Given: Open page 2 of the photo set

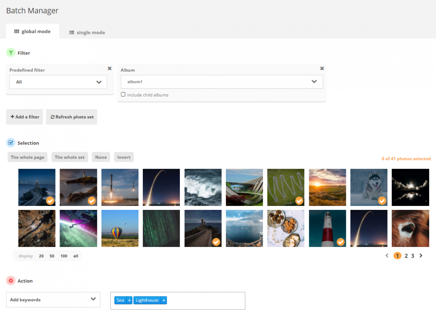Looking at the screenshot, I should tap(406, 256).
